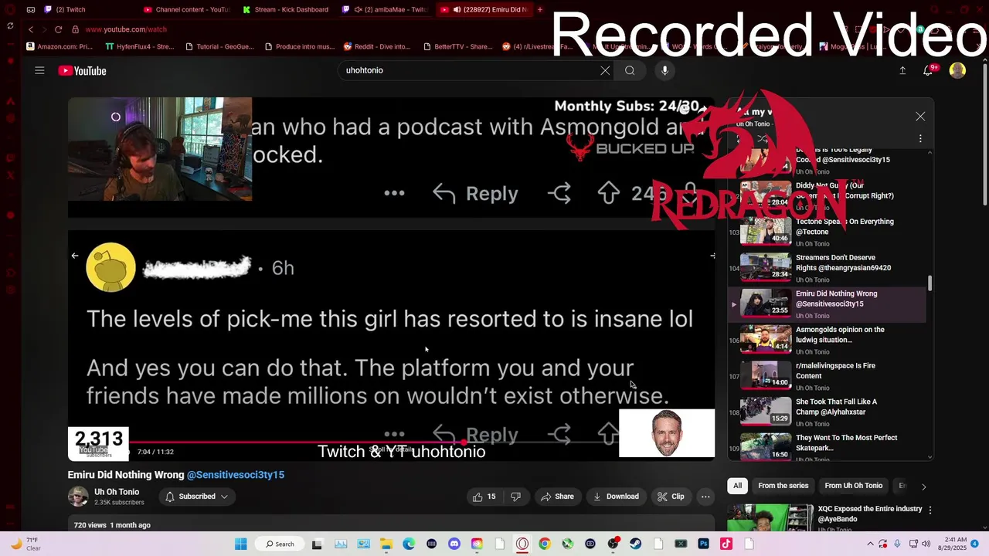989x556 pixels.
Task: Open YouTube notifications bell
Action: (x=928, y=70)
